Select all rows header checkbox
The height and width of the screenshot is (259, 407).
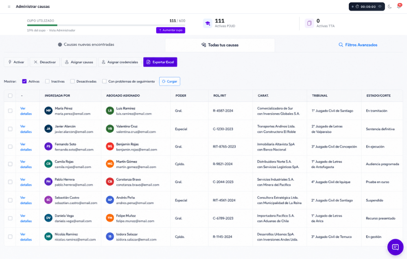coord(10,96)
